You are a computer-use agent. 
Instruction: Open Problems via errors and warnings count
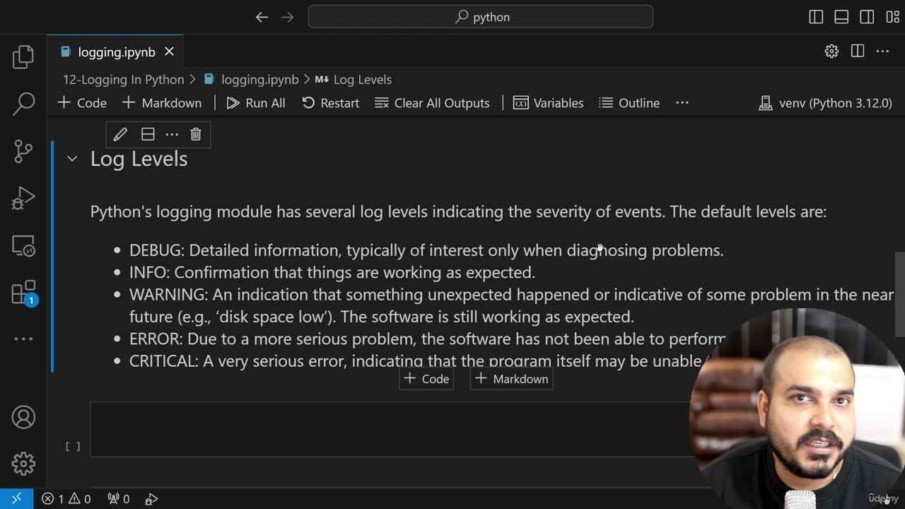66,498
